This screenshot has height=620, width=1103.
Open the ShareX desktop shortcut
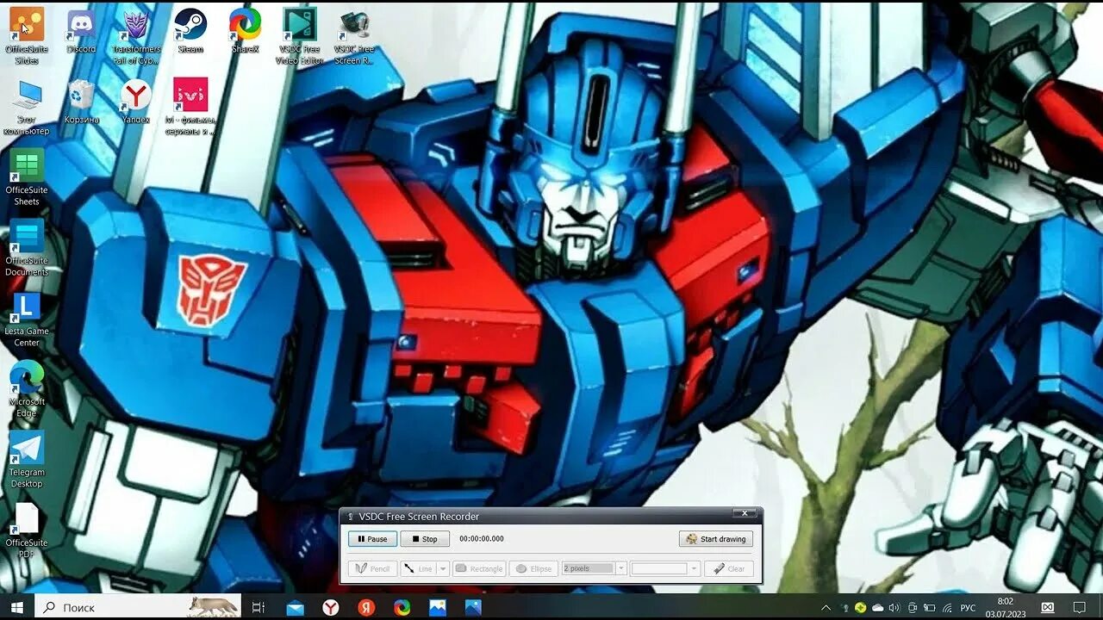point(245,31)
